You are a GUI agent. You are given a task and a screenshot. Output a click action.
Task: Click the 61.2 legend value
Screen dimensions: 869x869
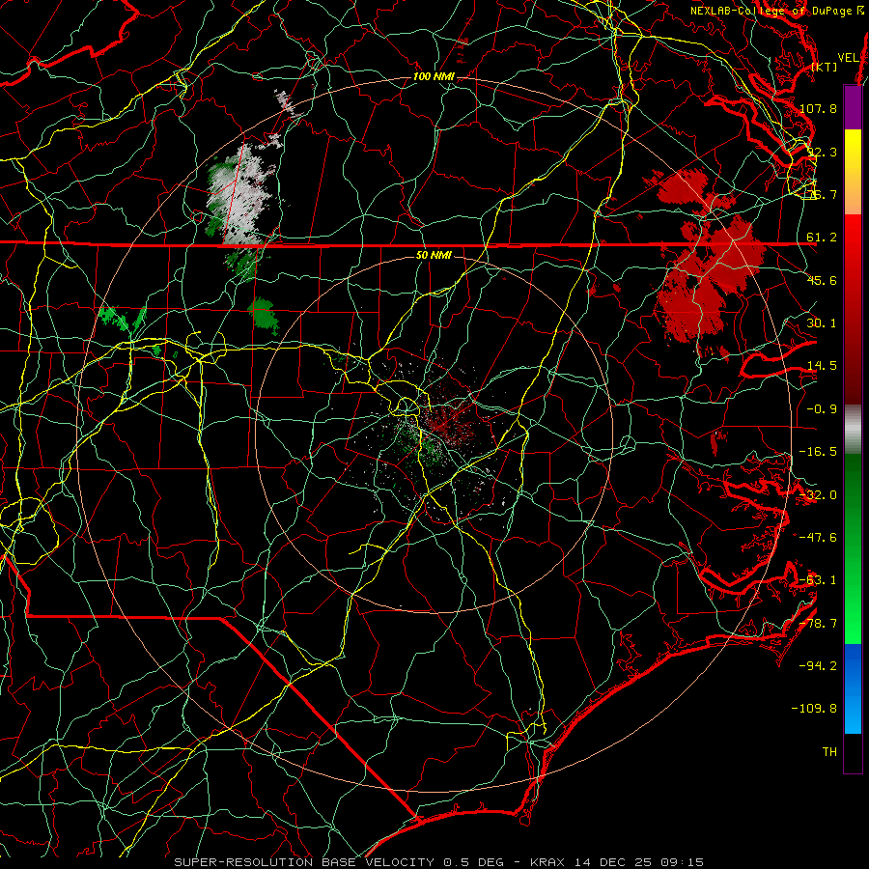coord(822,238)
